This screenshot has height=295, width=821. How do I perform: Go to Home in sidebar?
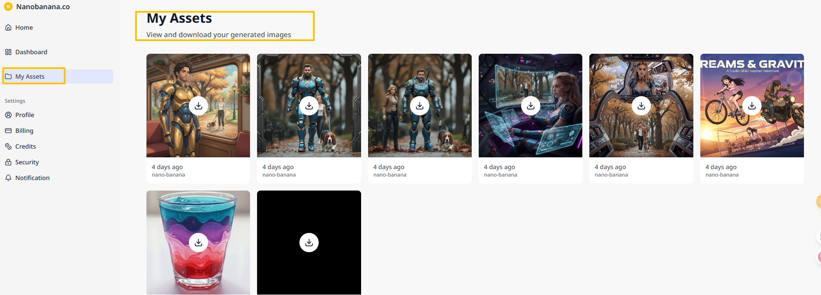tap(24, 28)
